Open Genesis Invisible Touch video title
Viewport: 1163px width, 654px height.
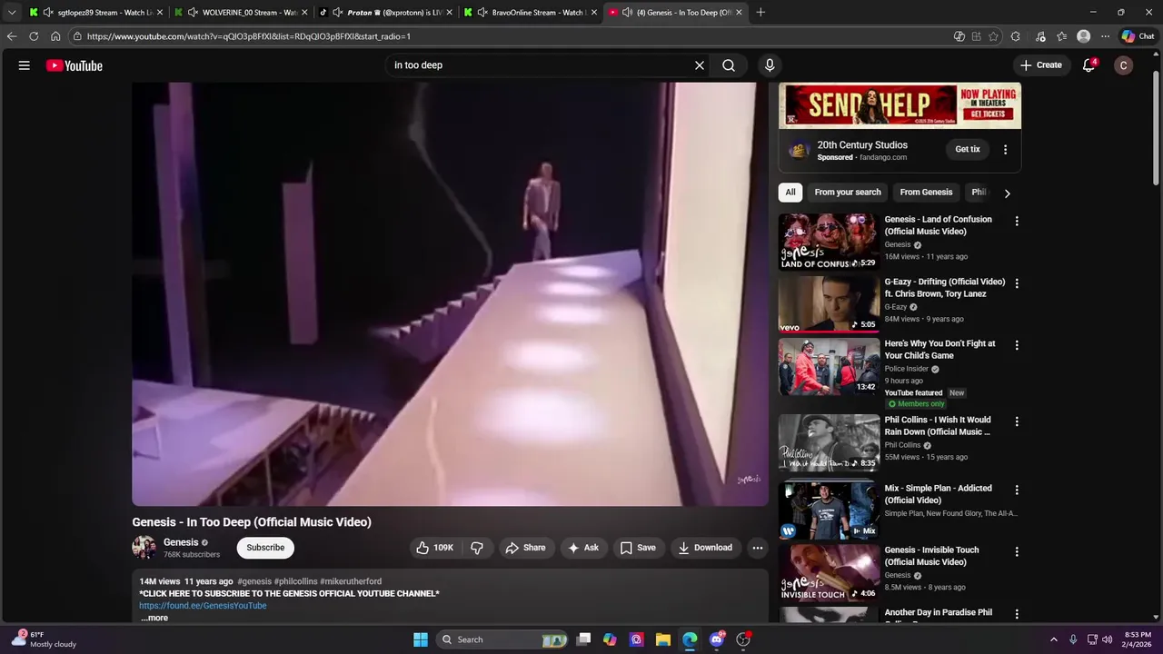point(931,556)
